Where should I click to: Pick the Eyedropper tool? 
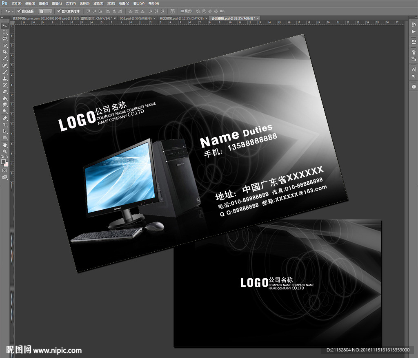coord(5,58)
